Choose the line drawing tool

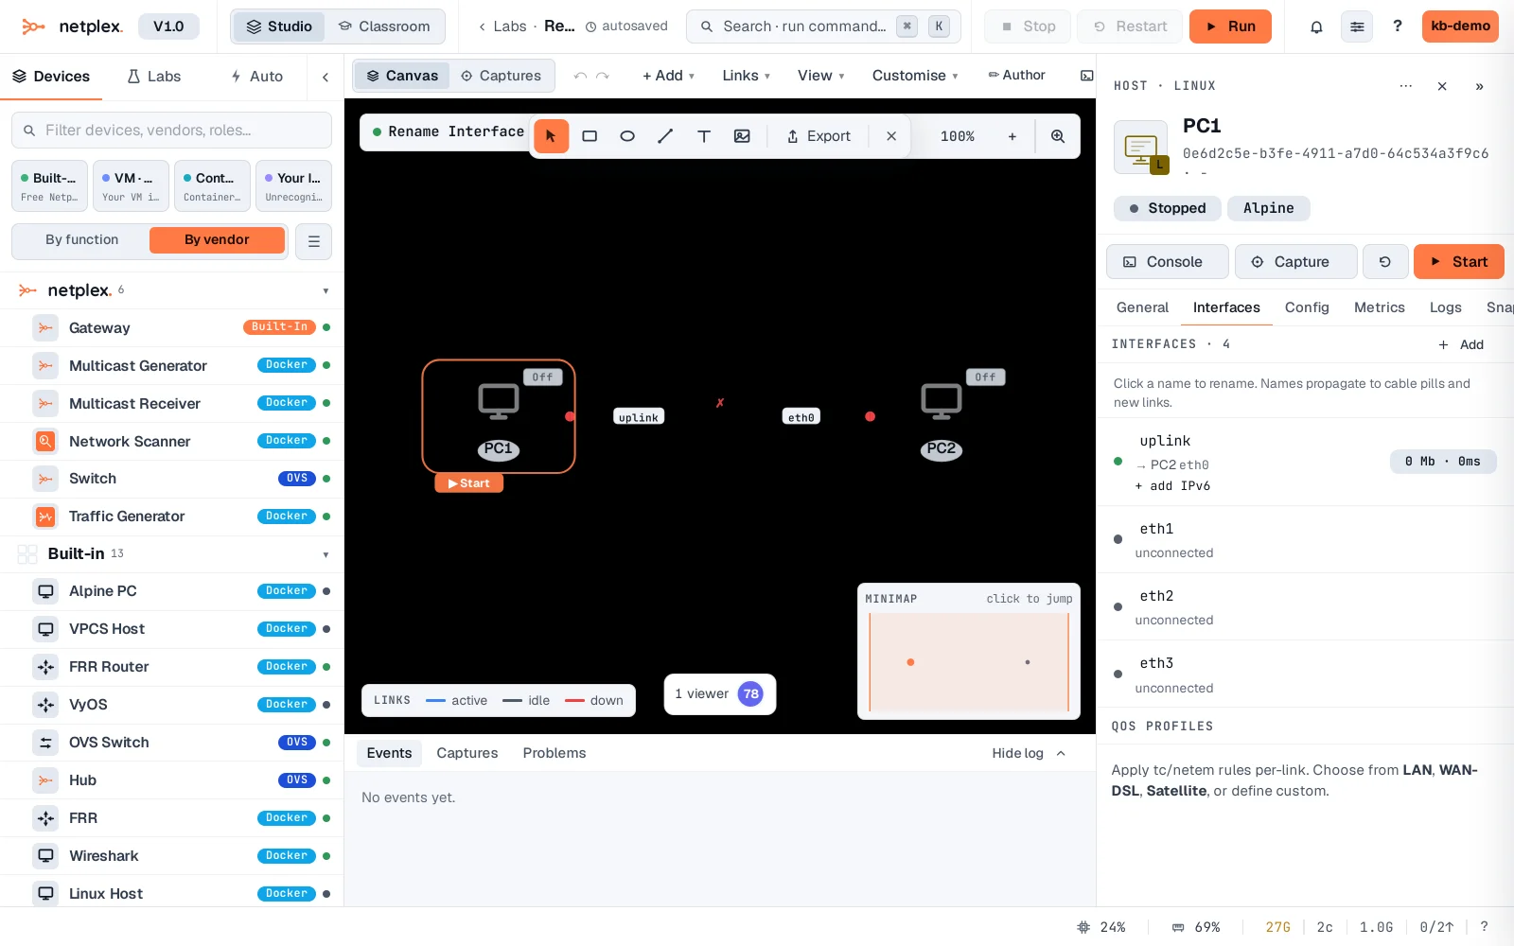665,136
